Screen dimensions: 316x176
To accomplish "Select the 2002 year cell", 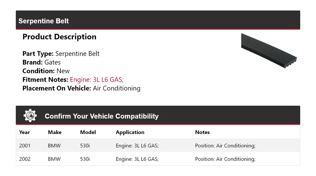I will tap(25, 159).
